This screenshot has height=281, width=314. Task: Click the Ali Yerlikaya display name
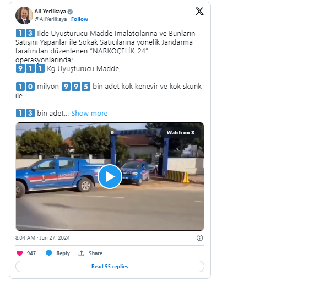[x=50, y=12]
